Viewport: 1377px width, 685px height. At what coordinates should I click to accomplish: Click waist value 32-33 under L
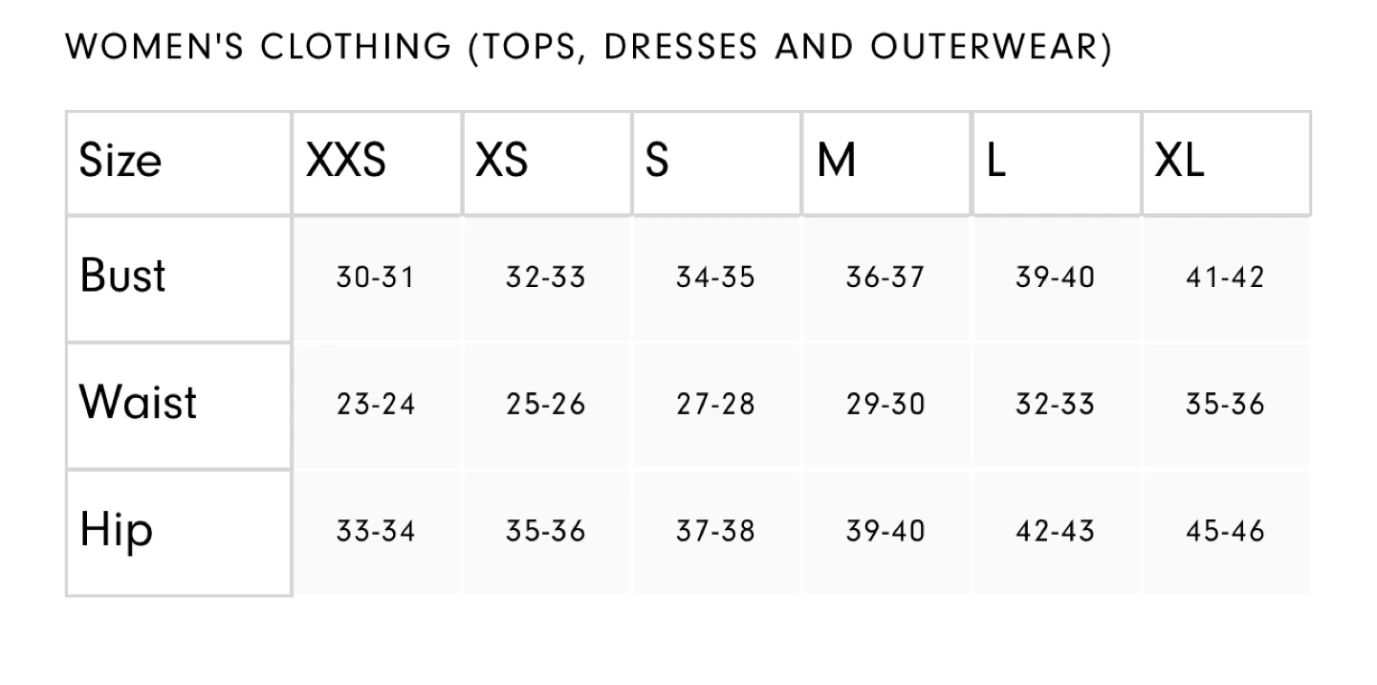pyautogui.click(x=1055, y=404)
